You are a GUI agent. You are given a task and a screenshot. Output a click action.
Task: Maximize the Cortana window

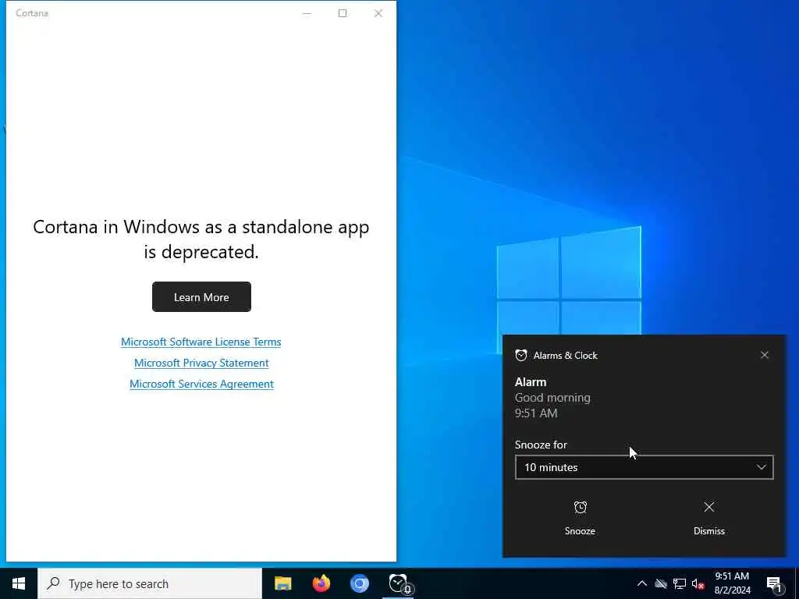pos(343,13)
